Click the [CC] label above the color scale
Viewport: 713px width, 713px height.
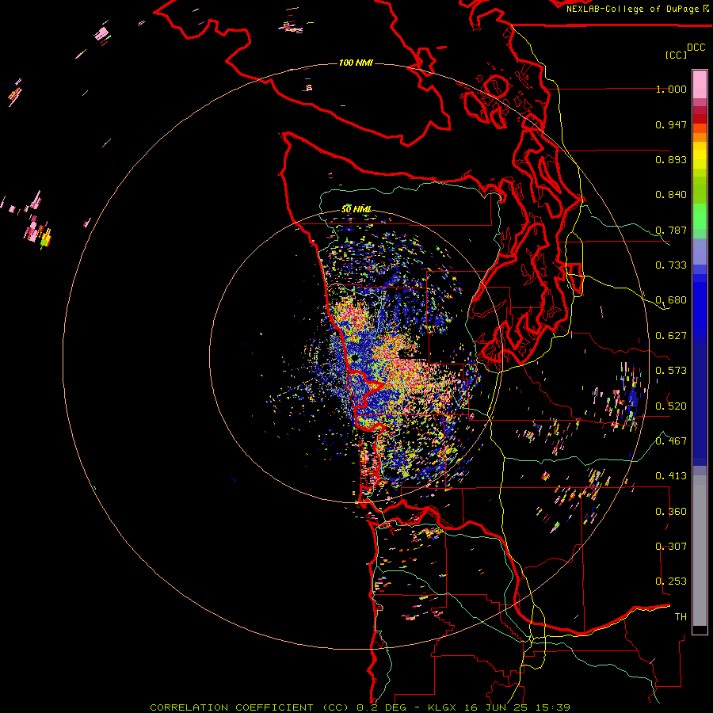pyautogui.click(x=676, y=55)
